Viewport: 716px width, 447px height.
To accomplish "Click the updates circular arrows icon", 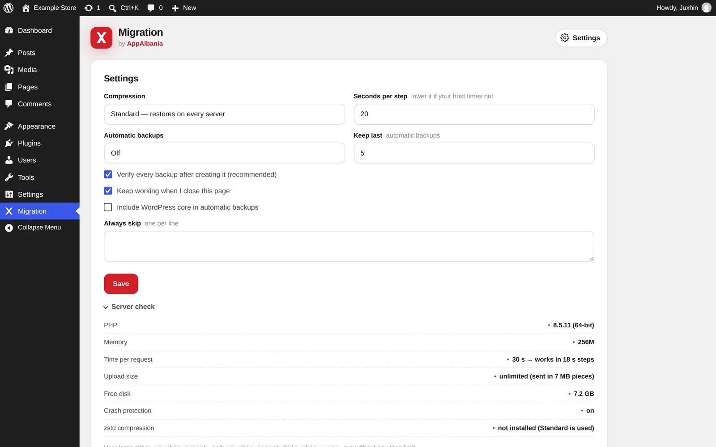I will pyautogui.click(x=89, y=8).
